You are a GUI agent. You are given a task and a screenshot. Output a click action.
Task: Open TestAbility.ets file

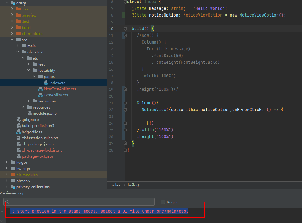click(56, 95)
